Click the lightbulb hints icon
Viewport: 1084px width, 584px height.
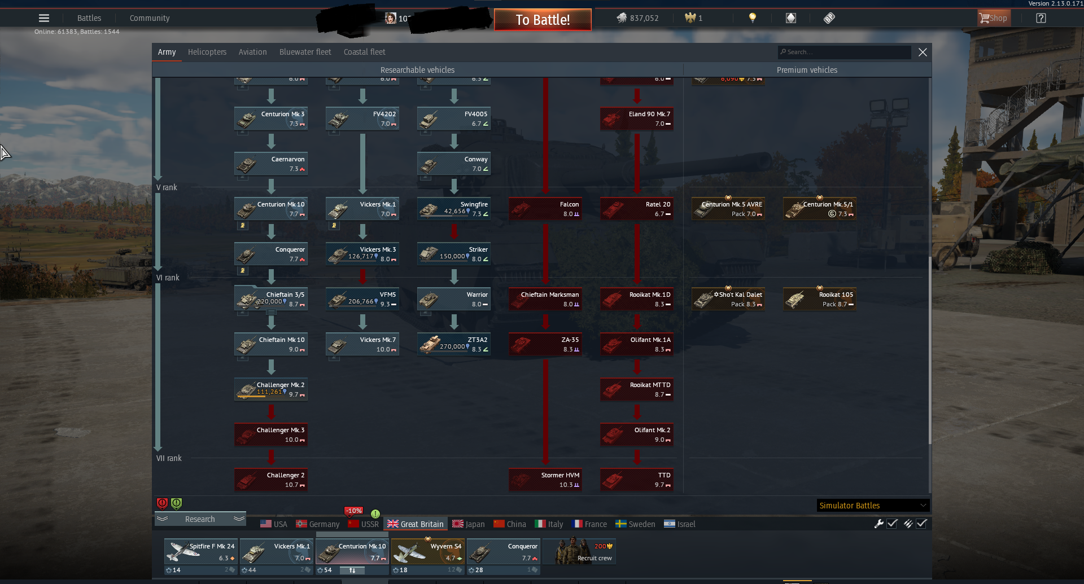[752, 18]
